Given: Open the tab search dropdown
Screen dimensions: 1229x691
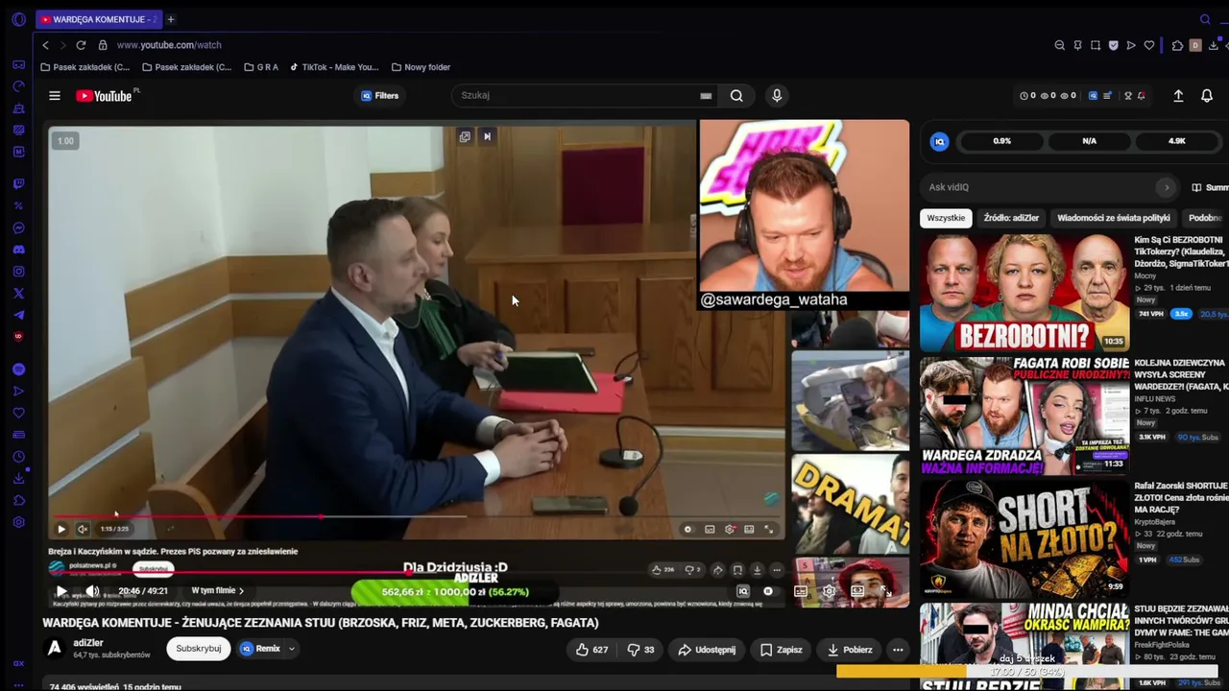Looking at the screenshot, I should click(1206, 19).
